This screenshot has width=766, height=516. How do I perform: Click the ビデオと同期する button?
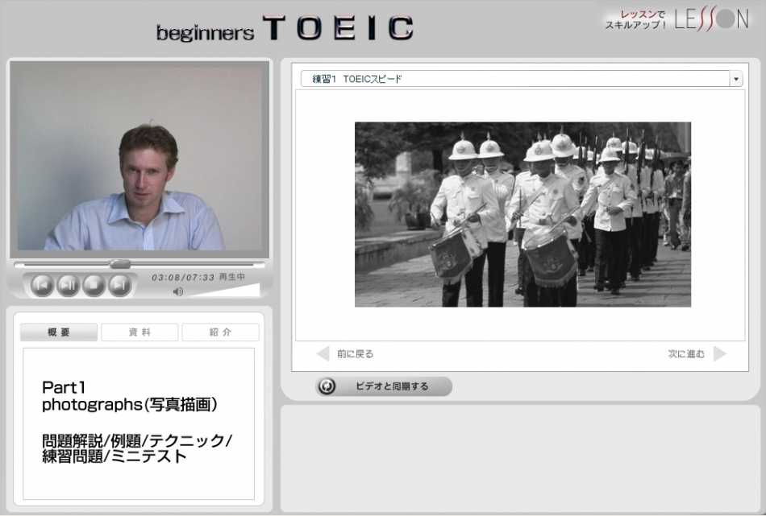click(384, 386)
